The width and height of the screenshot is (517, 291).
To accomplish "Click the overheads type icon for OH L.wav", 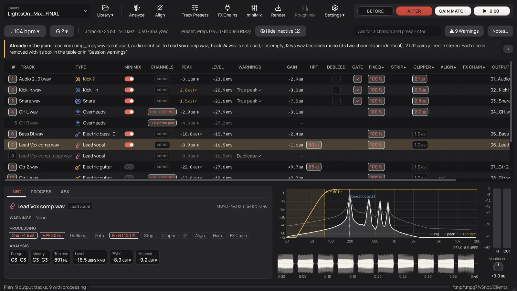I will click(78, 112).
